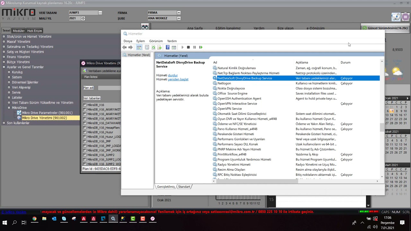The image size is (411, 231).
Task: Open Skype from the taskbar
Action: pyautogui.click(x=64, y=218)
